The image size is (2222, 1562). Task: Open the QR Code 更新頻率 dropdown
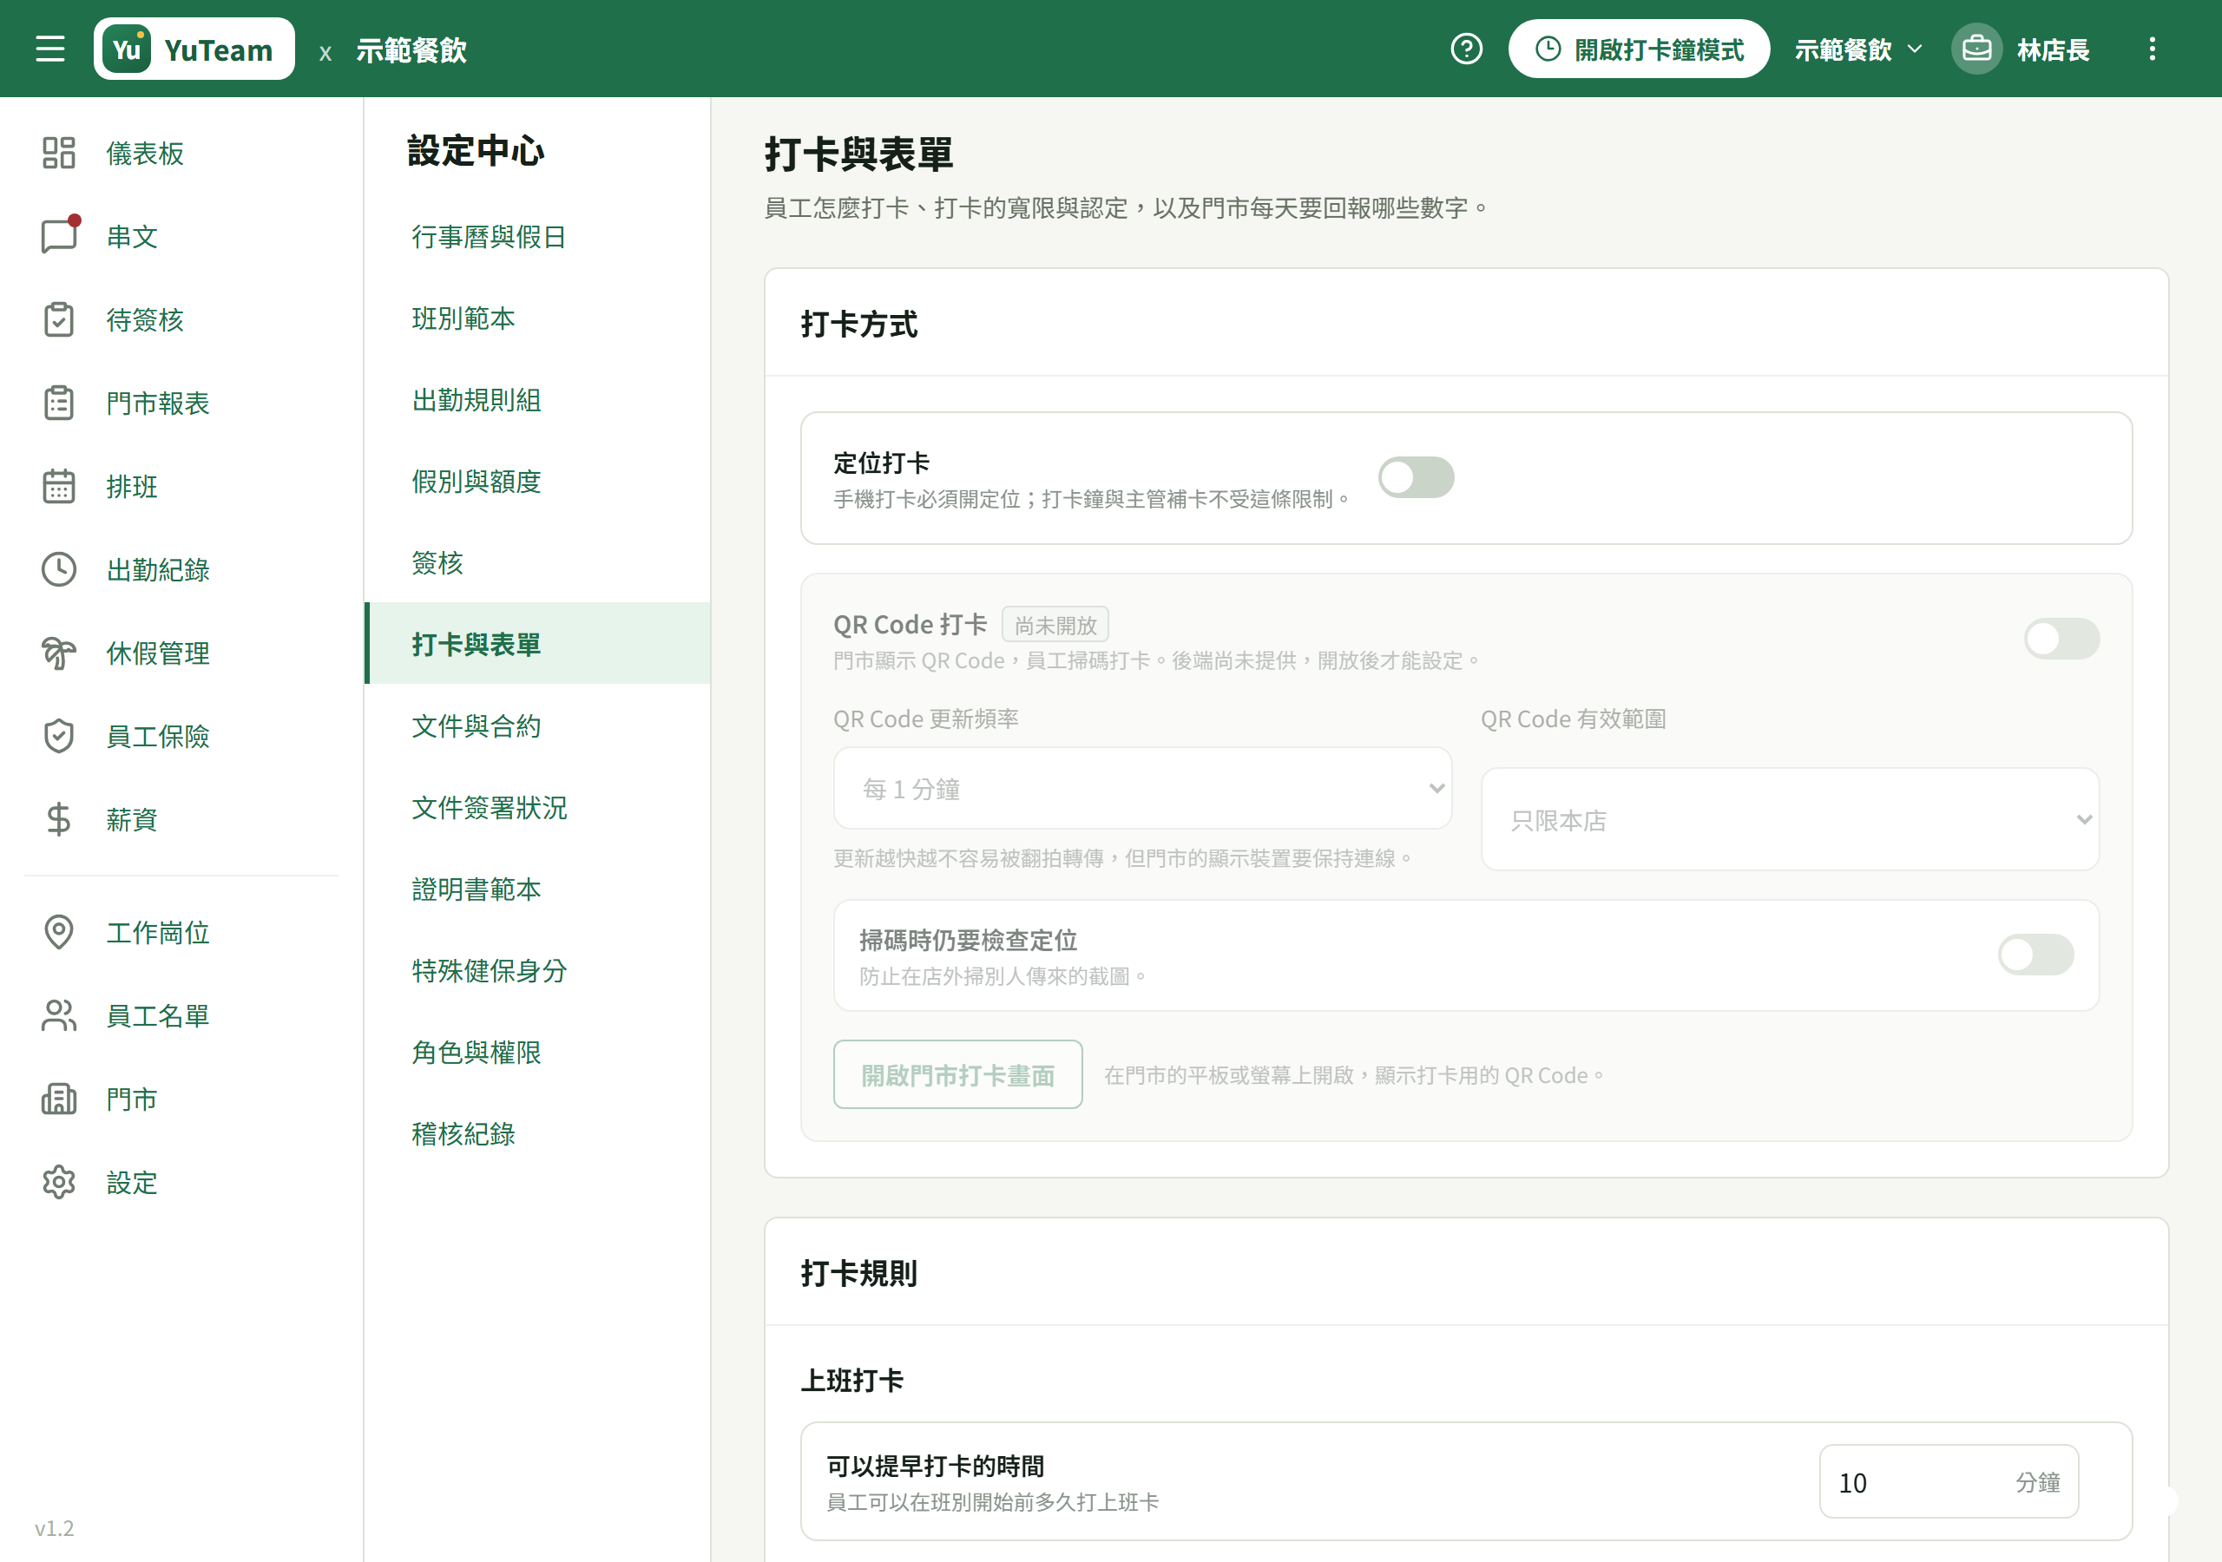pyautogui.click(x=1142, y=788)
